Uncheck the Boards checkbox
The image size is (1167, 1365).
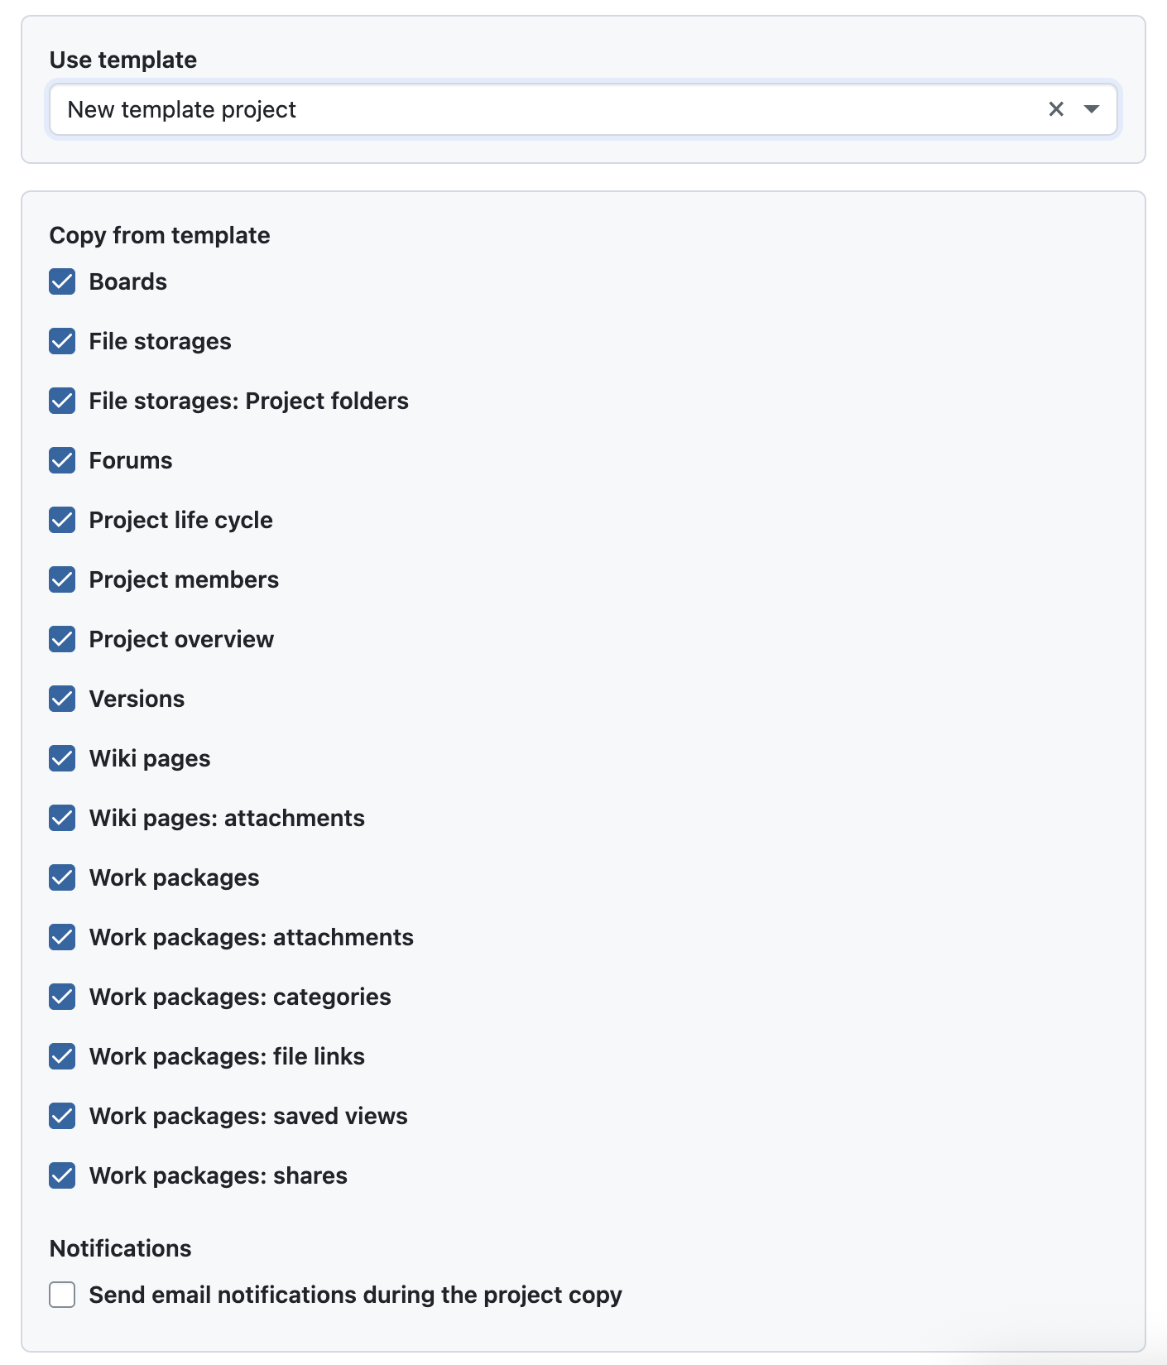click(x=62, y=281)
